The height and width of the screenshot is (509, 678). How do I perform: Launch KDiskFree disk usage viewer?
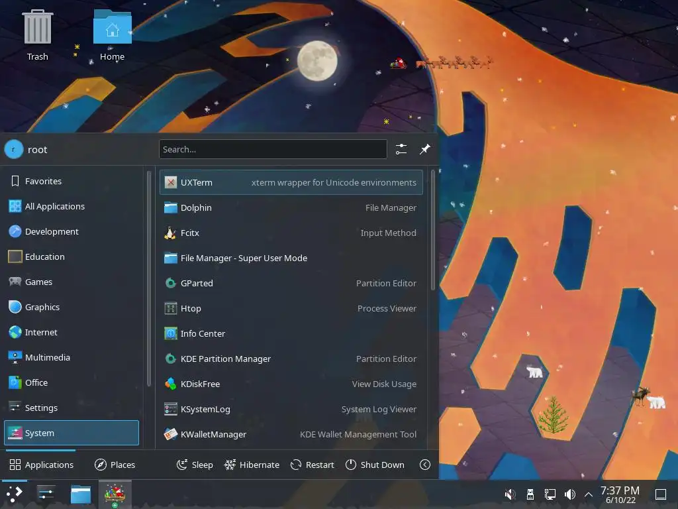tap(291, 384)
